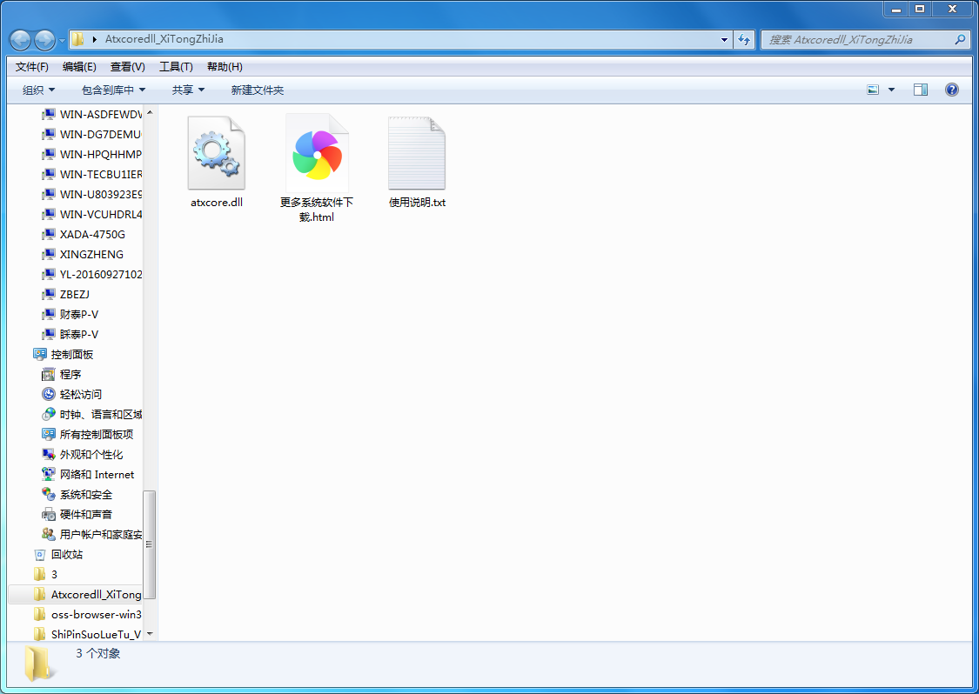Select WIN-HPQHHMP network computer

[91, 154]
